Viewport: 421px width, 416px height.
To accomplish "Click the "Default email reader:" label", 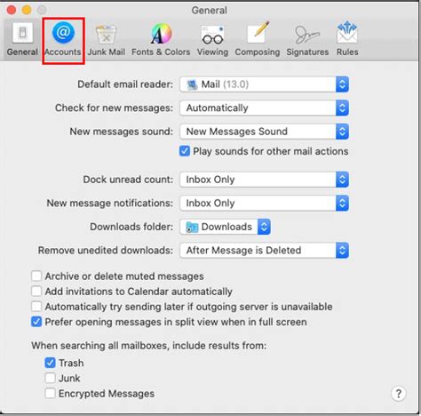I will pyautogui.click(x=125, y=84).
